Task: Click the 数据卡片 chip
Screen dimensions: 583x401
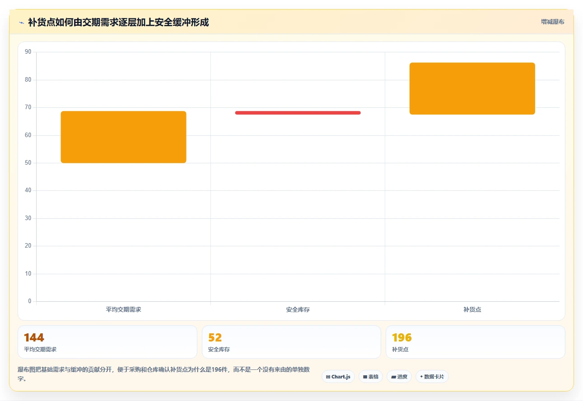Action: 432,377
